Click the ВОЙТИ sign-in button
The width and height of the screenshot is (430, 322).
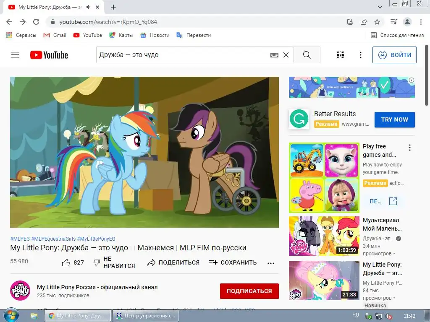click(394, 55)
